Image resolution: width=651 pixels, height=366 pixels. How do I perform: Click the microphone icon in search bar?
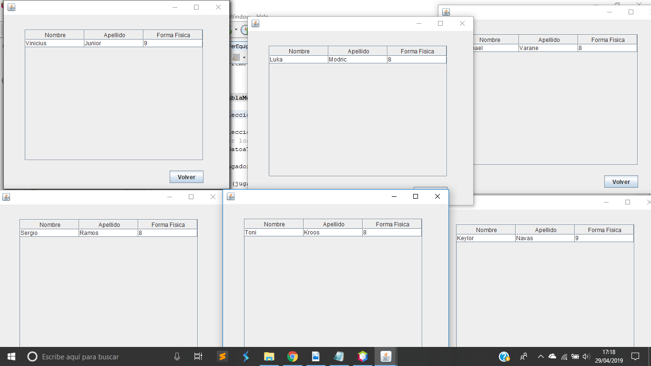(177, 356)
